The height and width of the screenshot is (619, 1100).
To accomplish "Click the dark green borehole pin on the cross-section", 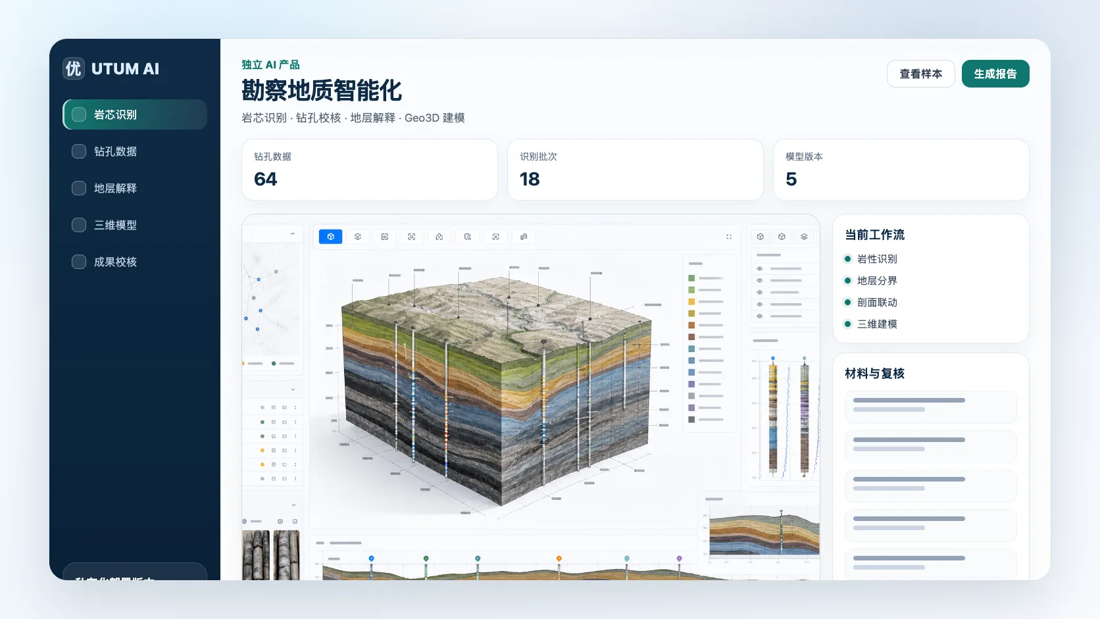I will pos(426,558).
